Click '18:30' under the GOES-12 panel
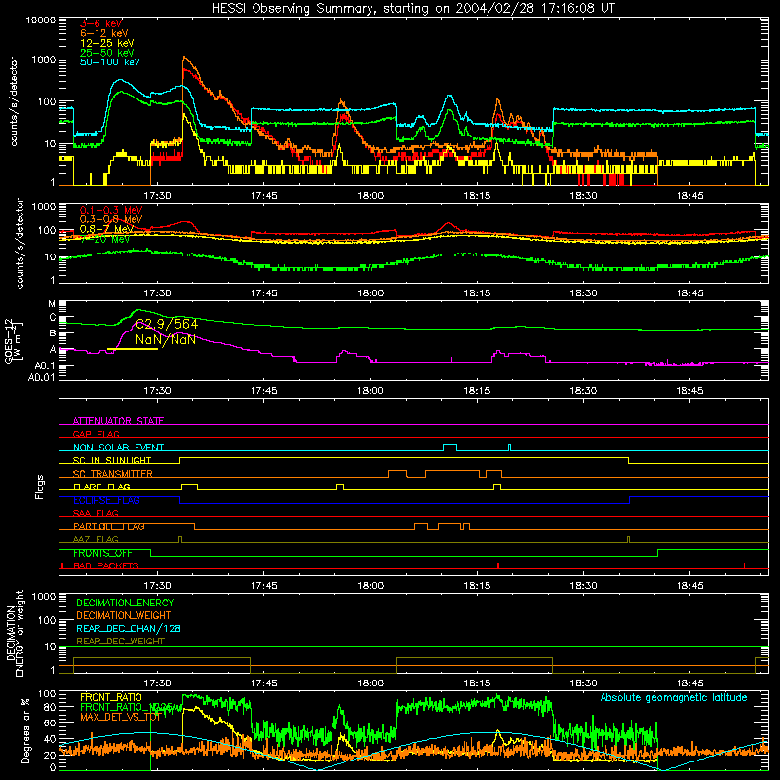780x780 pixels. (583, 391)
